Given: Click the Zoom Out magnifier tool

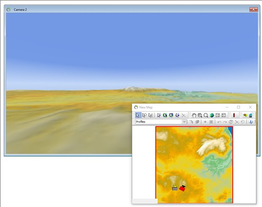Looking at the screenshot, I should pyautogui.click(x=206, y=115).
